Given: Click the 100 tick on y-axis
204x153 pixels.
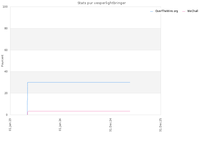Looking at the screenshot, I should coord(5,7).
